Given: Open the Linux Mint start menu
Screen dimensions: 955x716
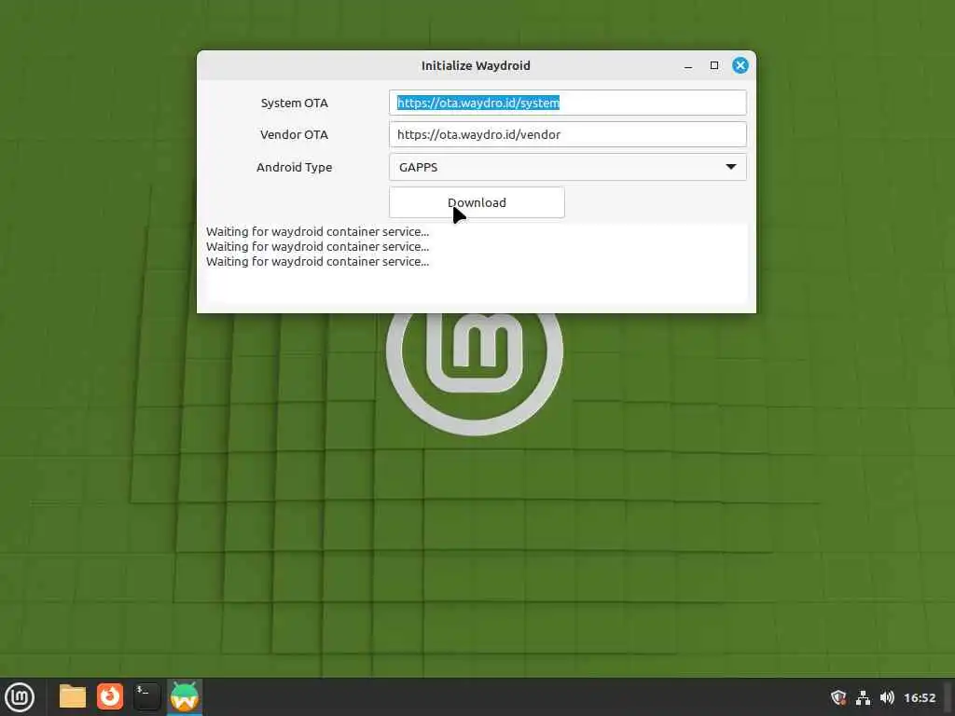Looking at the screenshot, I should pyautogui.click(x=20, y=696).
